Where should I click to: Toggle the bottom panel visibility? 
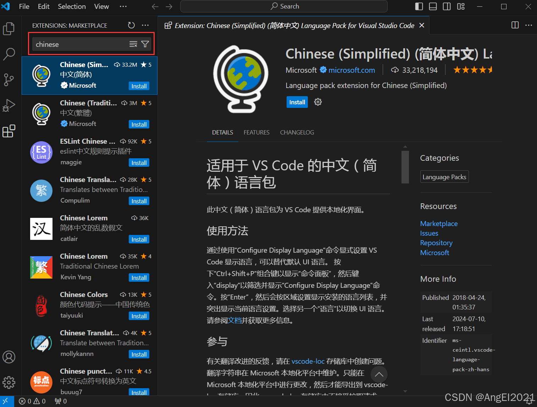(x=433, y=6)
